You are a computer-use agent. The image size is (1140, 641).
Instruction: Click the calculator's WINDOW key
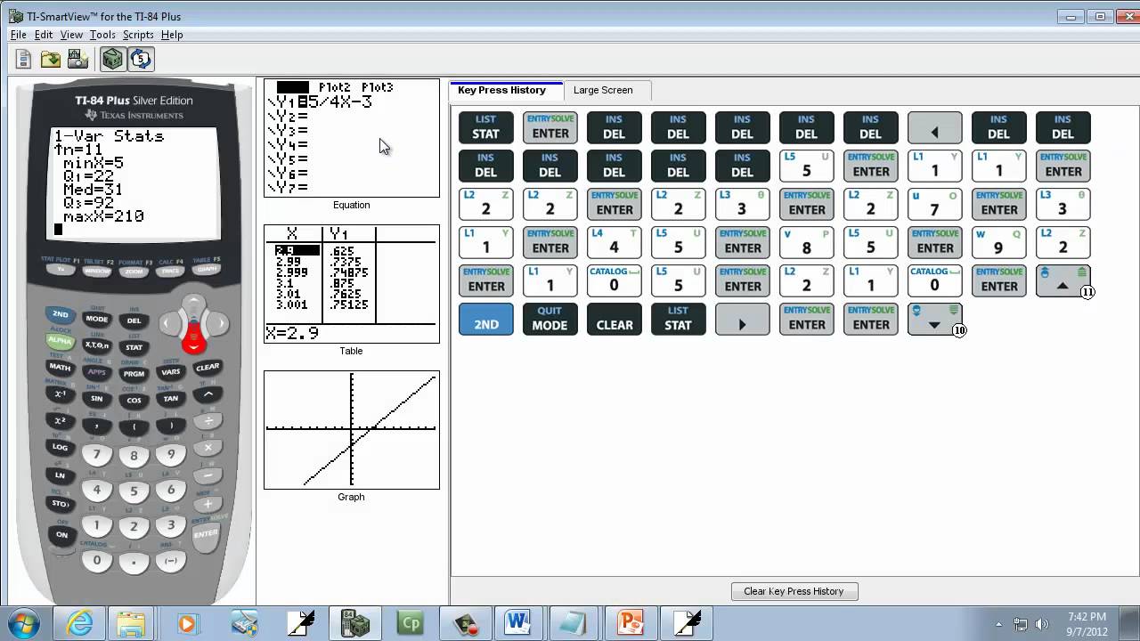point(96,270)
